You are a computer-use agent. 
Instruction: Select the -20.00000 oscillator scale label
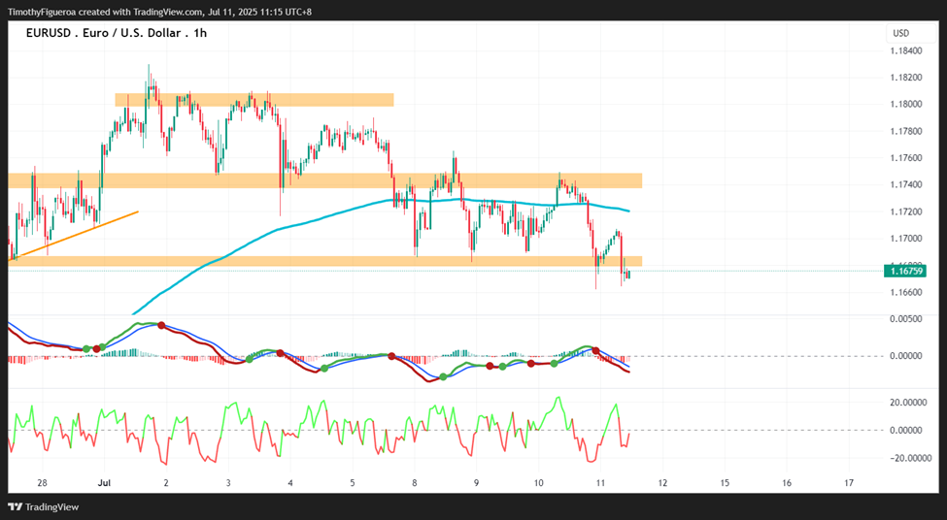[x=908, y=457]
